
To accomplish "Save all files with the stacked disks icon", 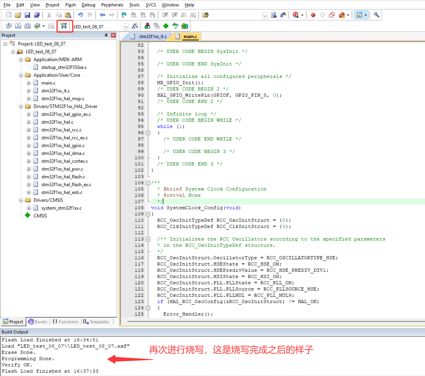I will tap(37, 15).
